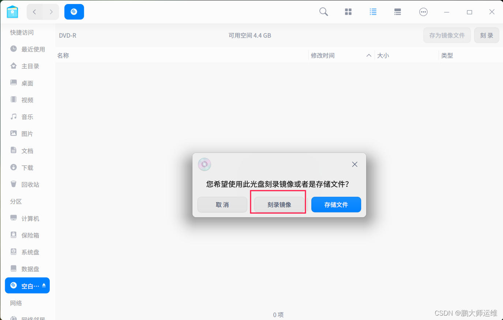This screenshot has width=503, height=320.
Task: Open the more options (...) menu icon
Action: pos(423,11)
